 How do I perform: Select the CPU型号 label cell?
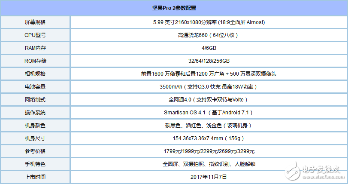pos(35,35)
